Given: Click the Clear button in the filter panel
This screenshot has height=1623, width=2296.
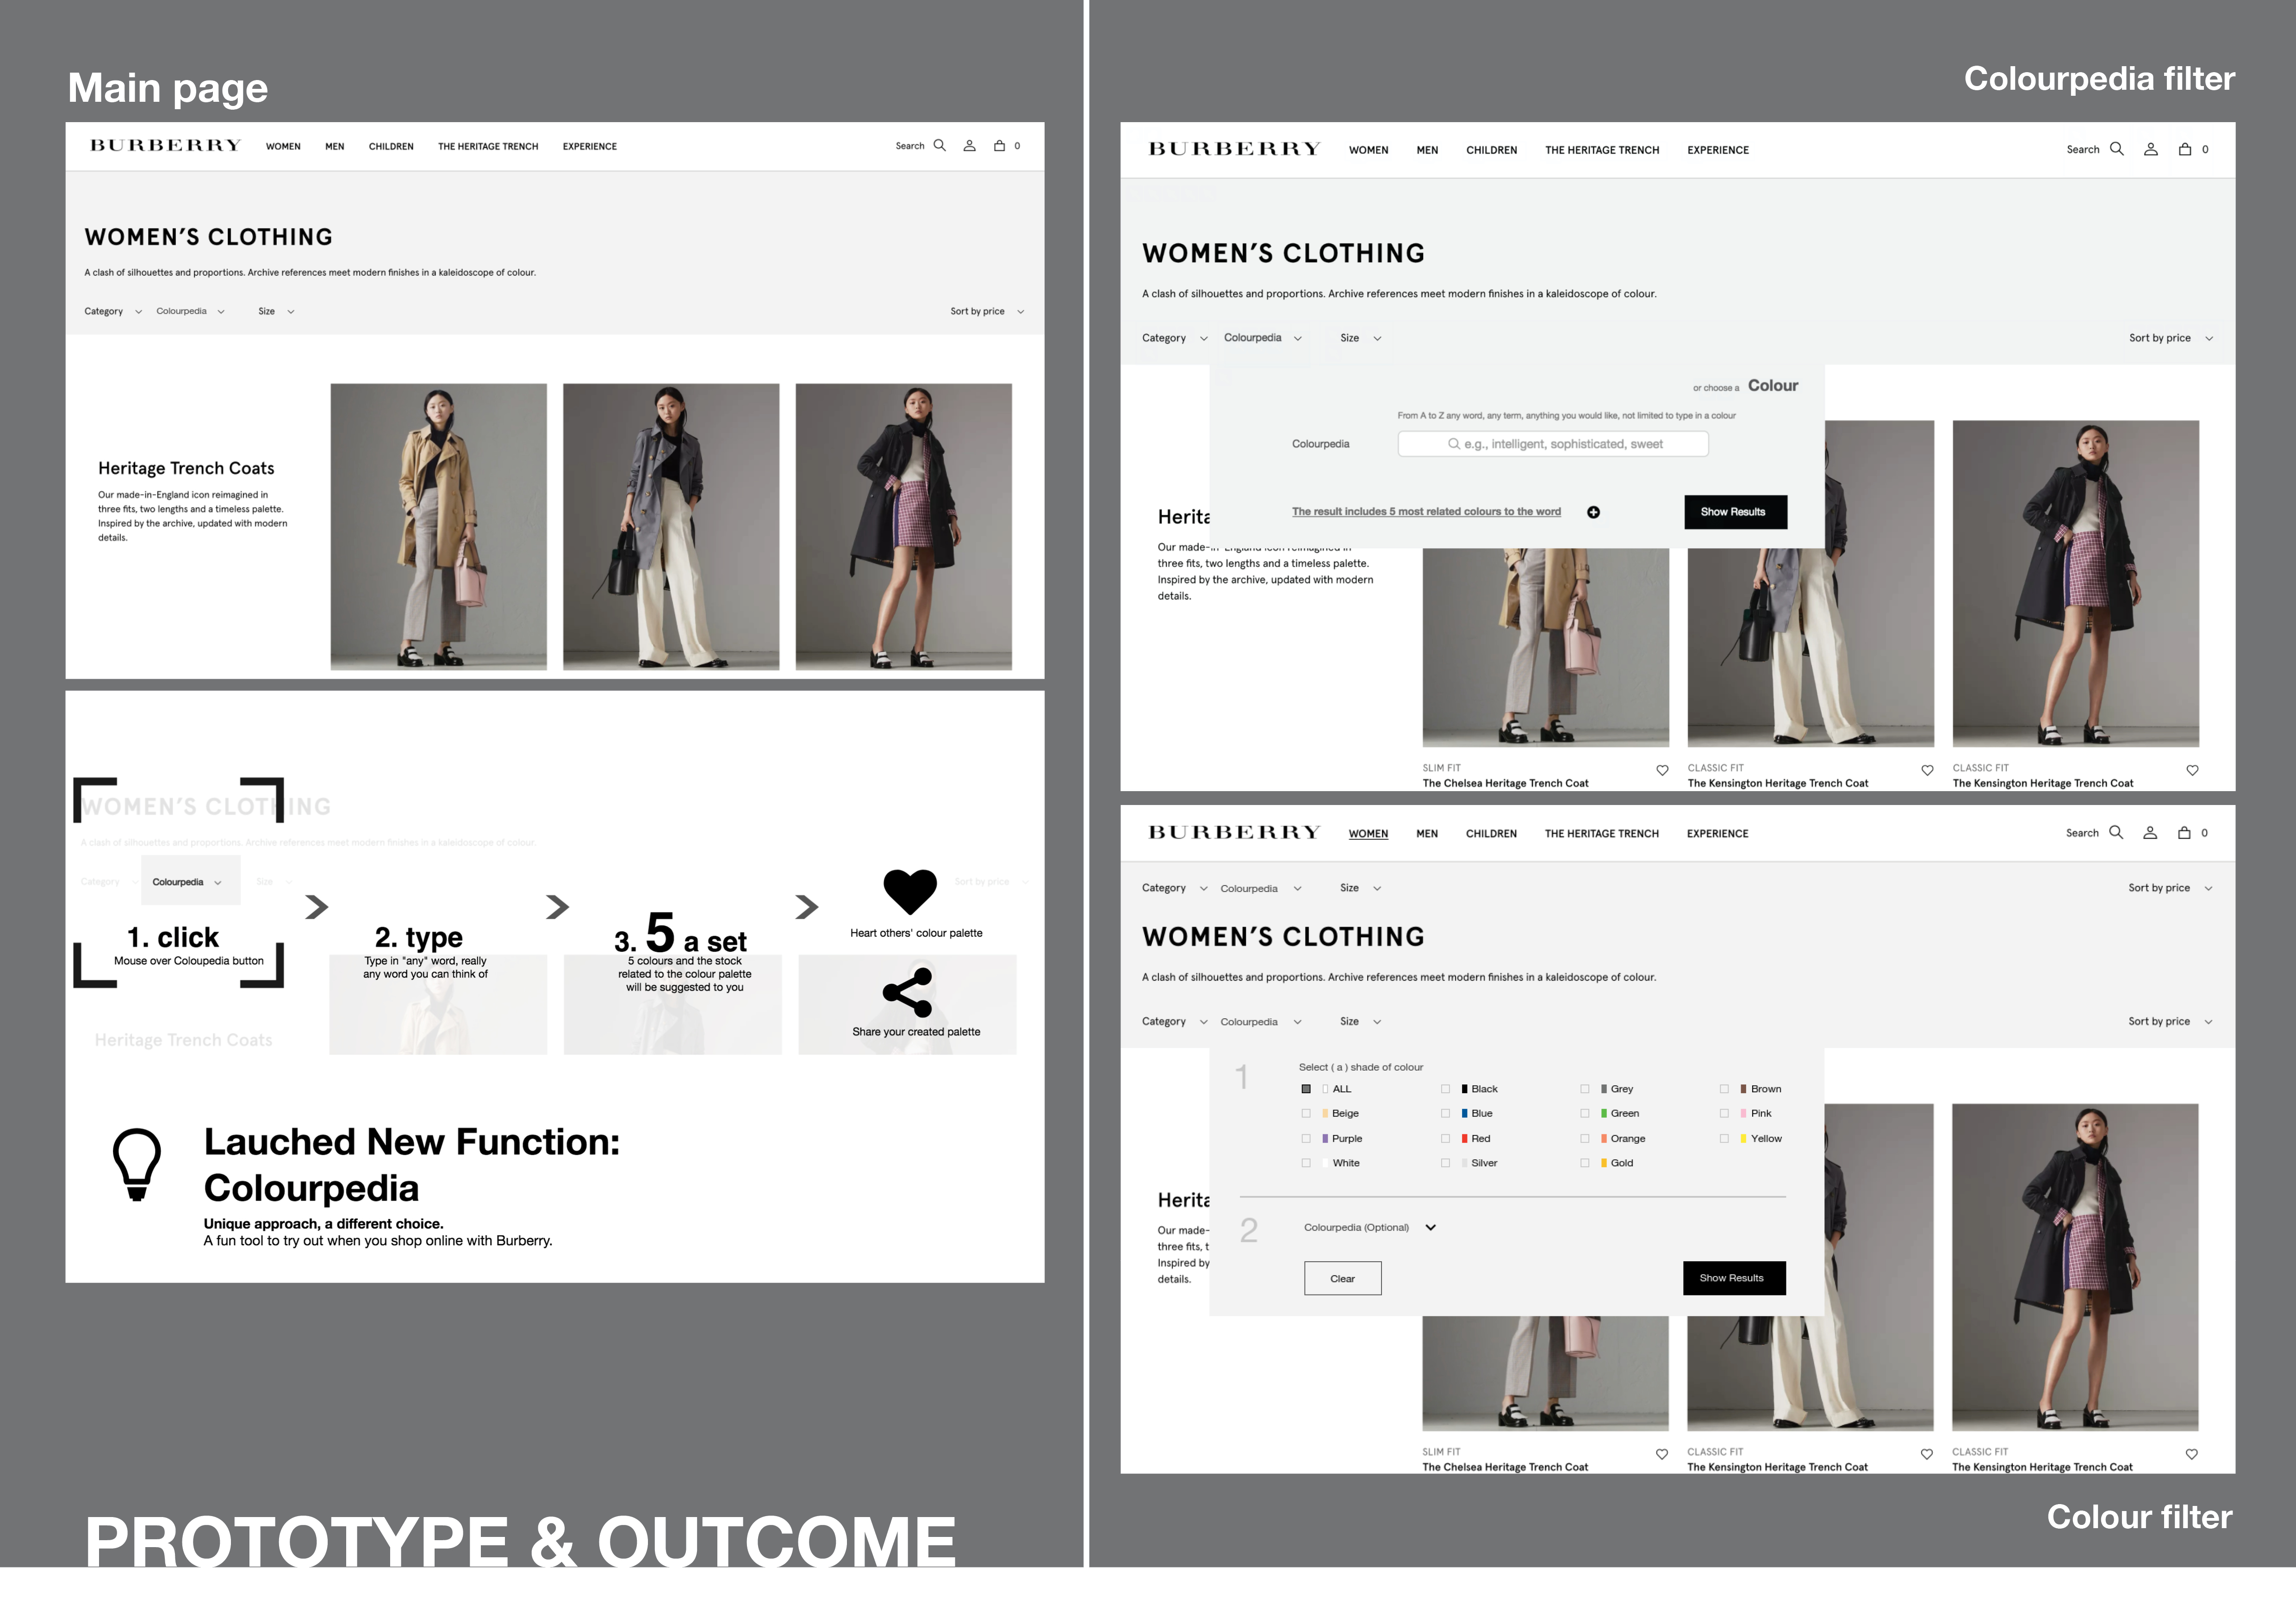Looking at the screenshot, I should [x=1342, y=1278].
